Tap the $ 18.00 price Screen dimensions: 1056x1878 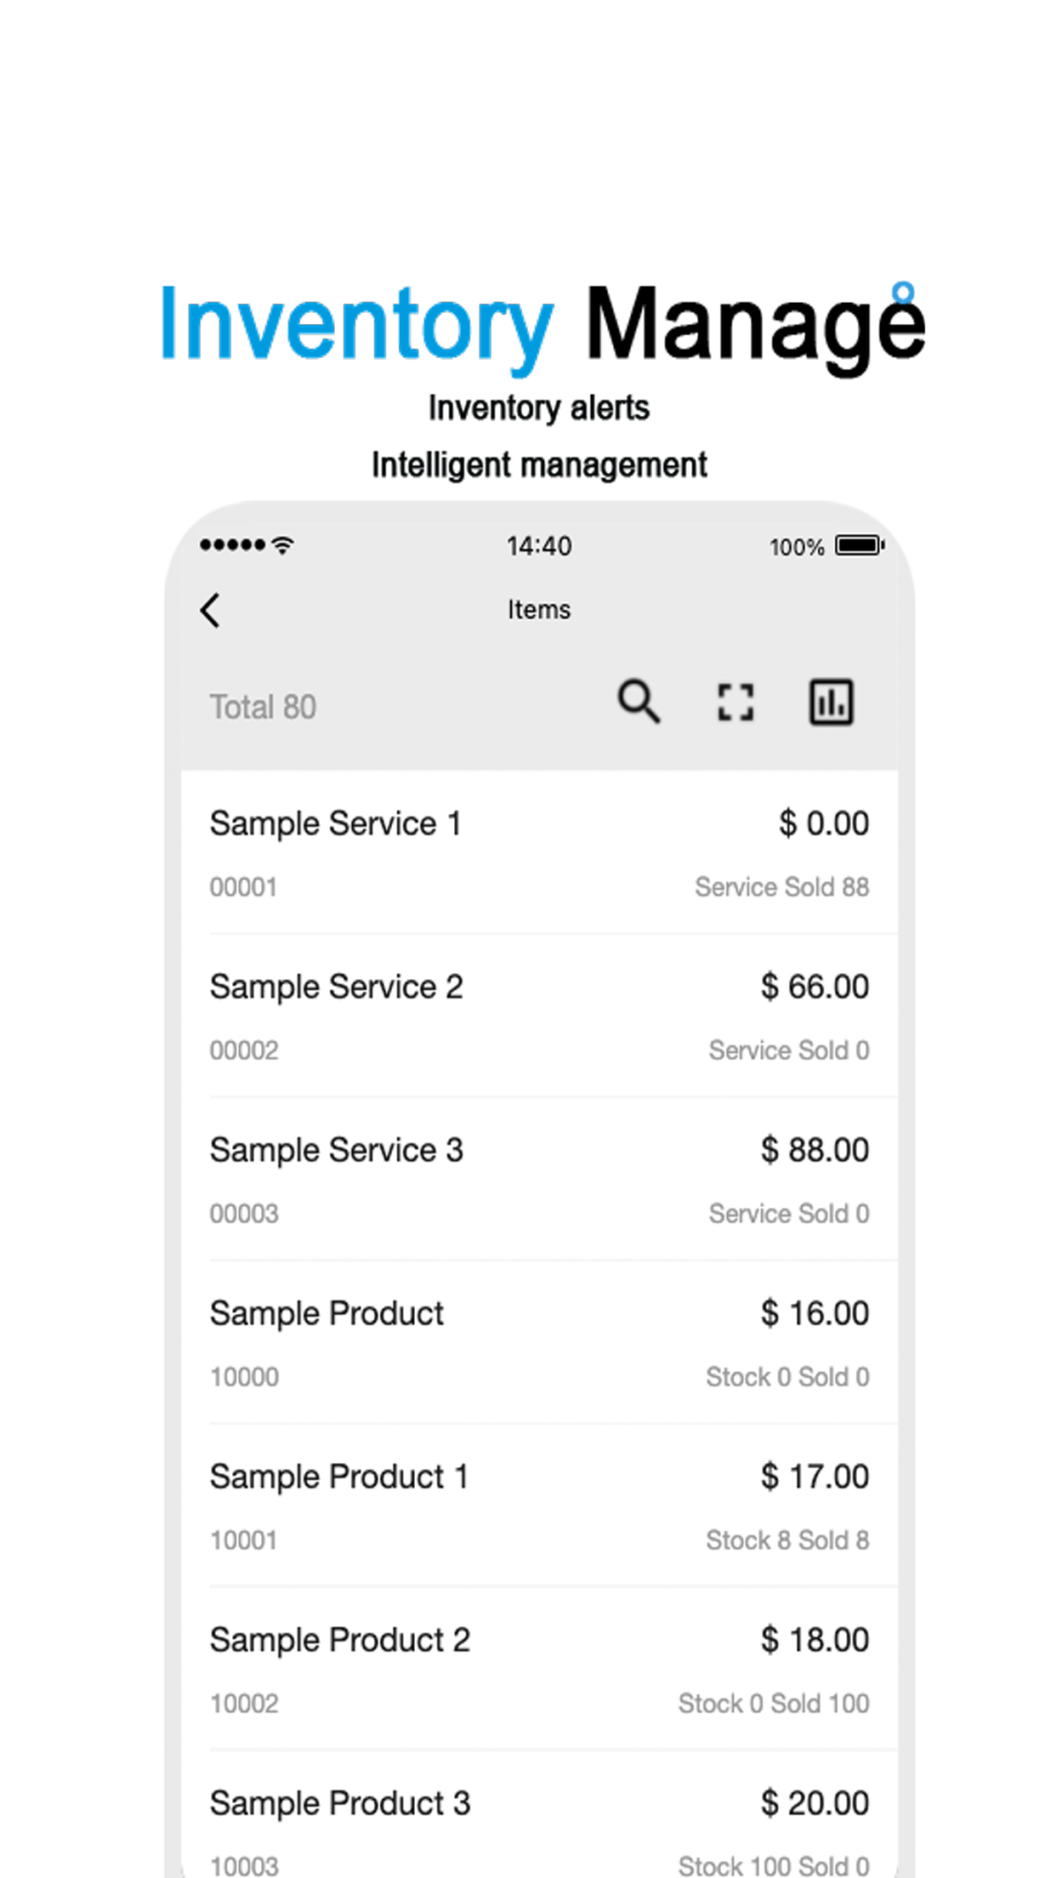pyautogui.click(x=815, y=1640)
